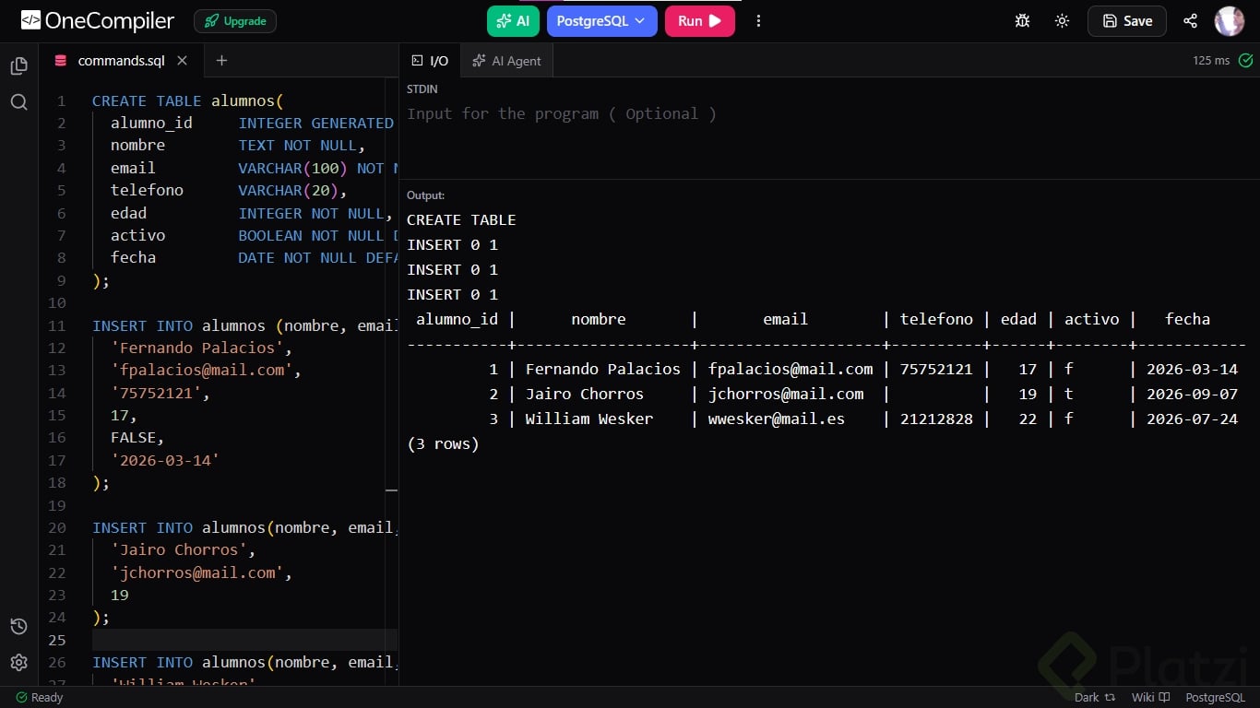1260x708 pixels.
Task: Open the user profile avatar
Action: click(x=1230, y=20)
